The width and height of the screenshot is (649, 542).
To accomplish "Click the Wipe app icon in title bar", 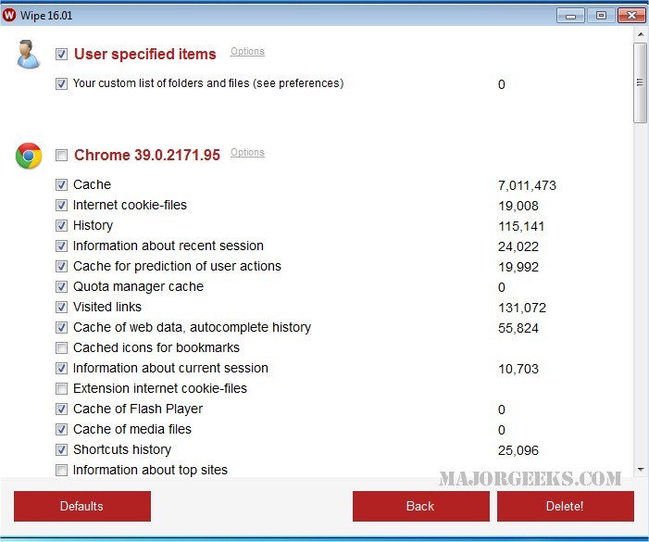I will (10, 16).
